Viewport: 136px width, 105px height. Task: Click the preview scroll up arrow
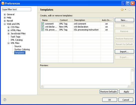click(132, 70)
